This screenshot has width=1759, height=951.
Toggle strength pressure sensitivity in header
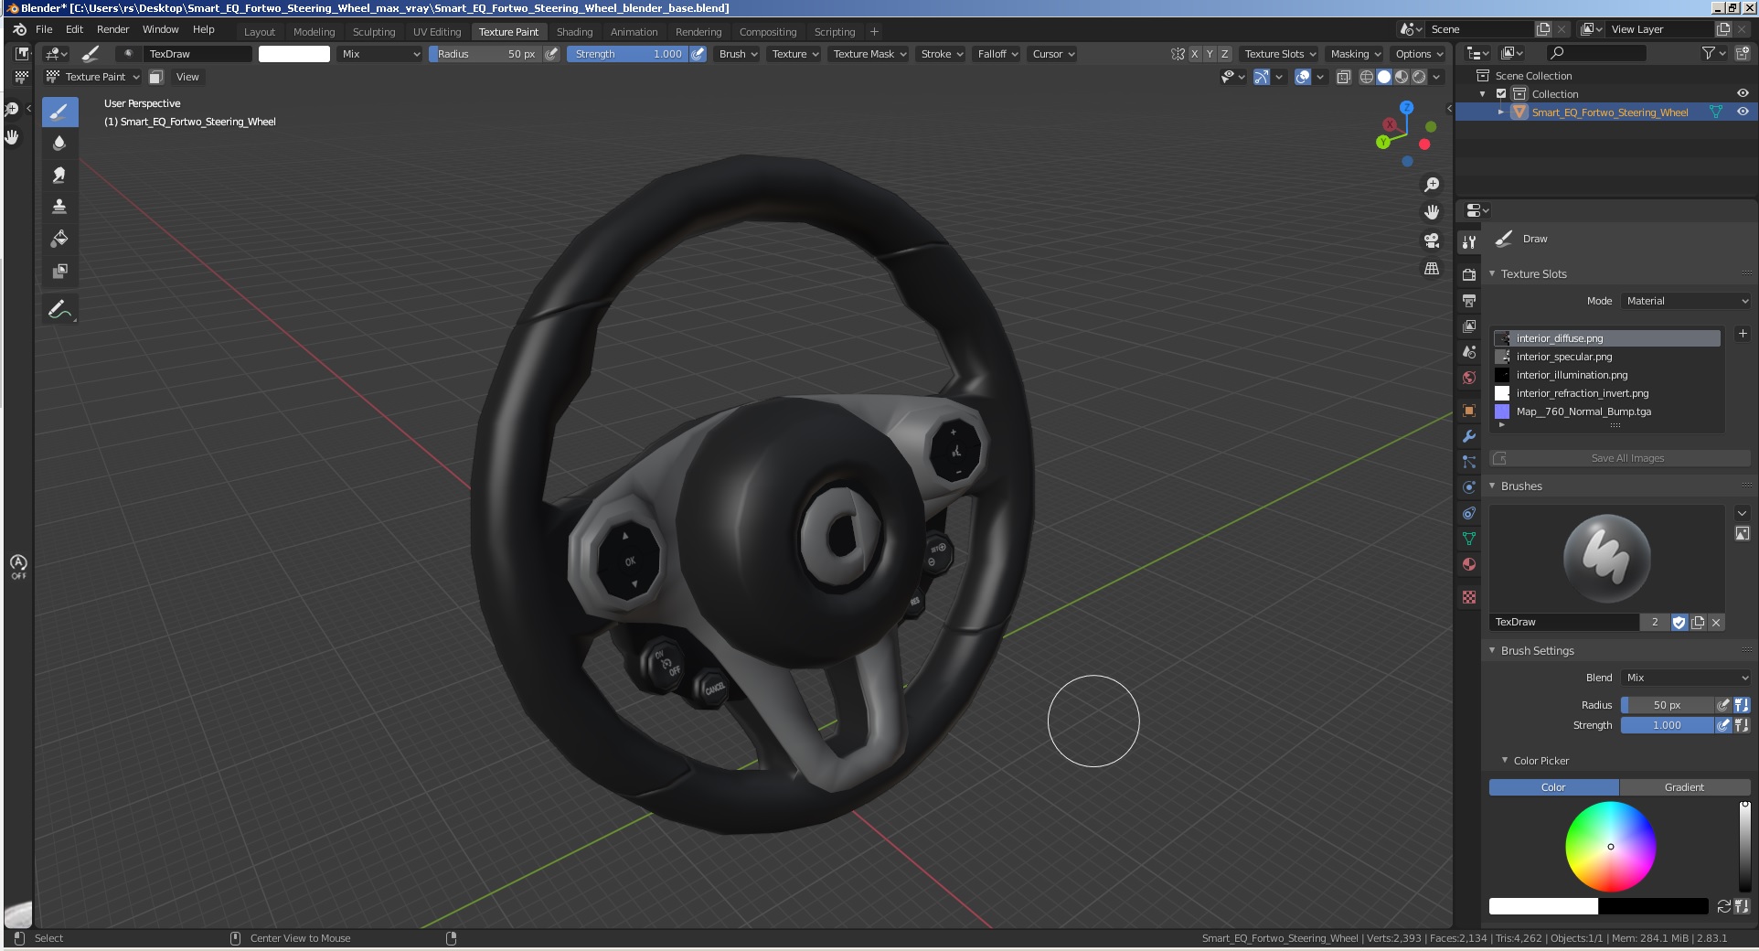pos(698,54)
